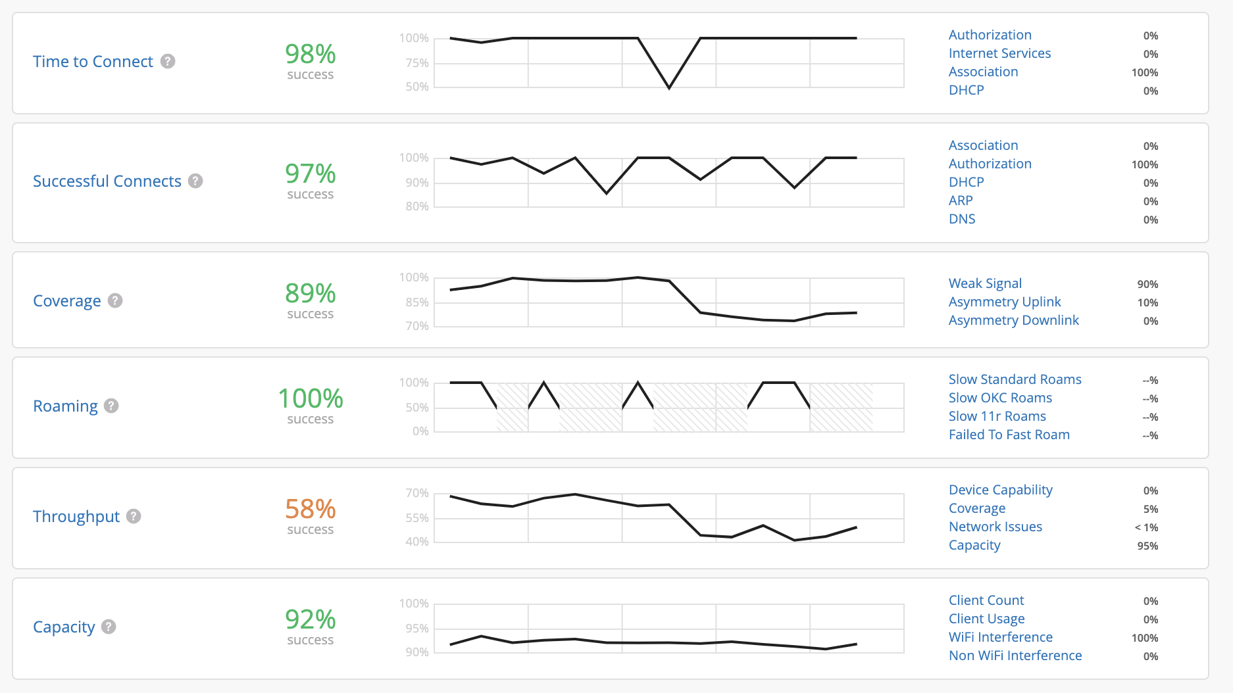Click help icon beside Capacity title

pyautogui.click(x=109, y=627)
